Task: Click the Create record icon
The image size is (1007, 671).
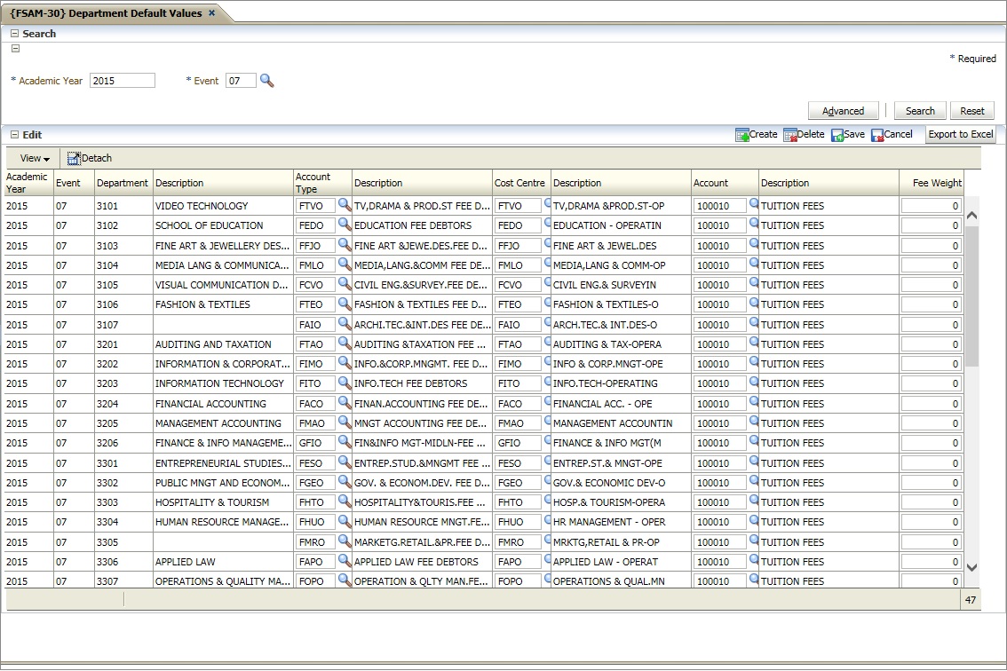Action: 742,135
